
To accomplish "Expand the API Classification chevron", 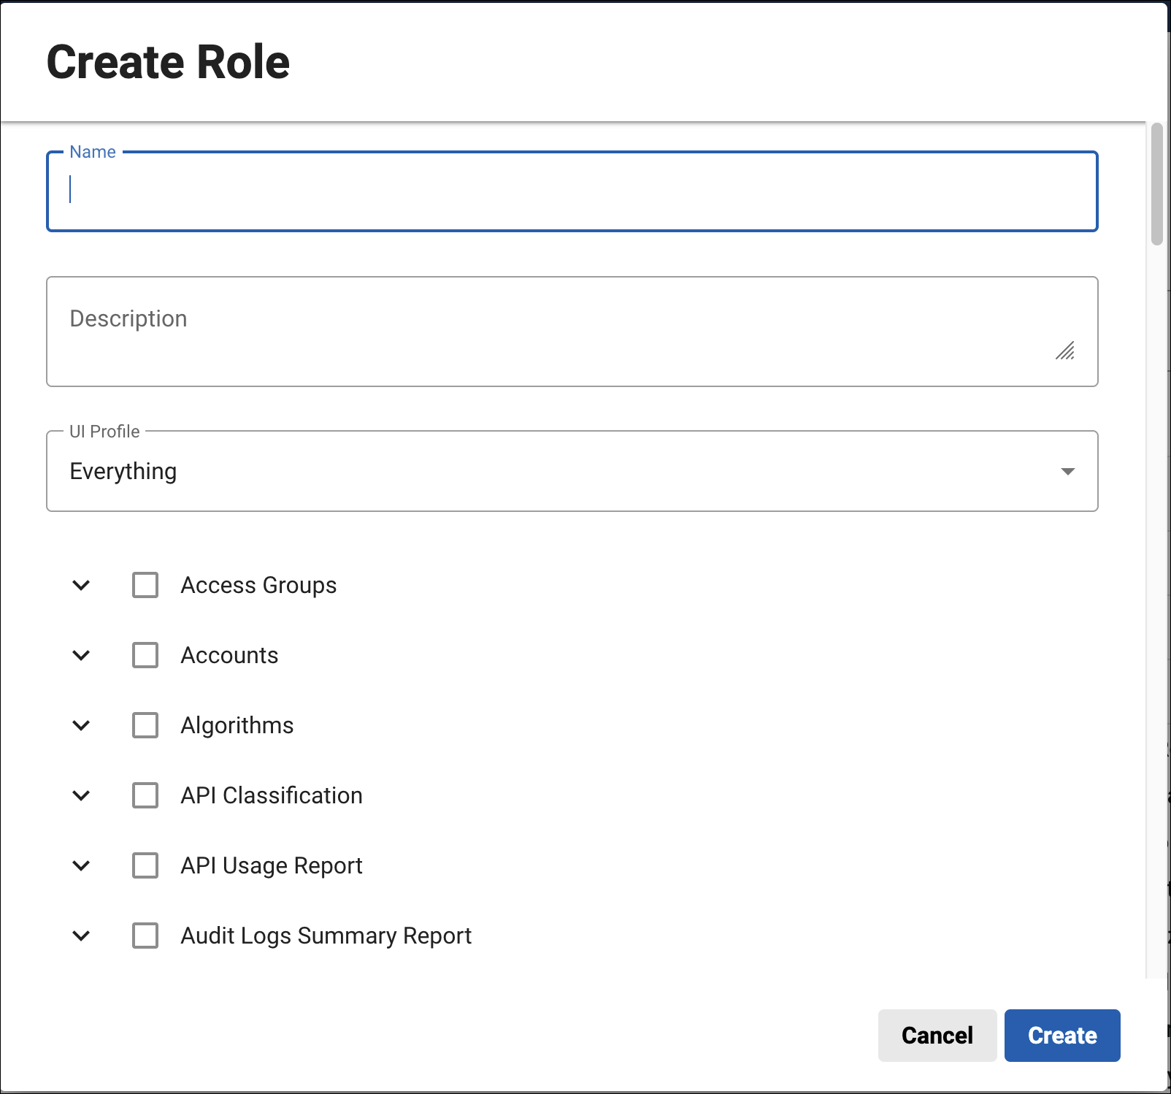I will tap(81, 795).
